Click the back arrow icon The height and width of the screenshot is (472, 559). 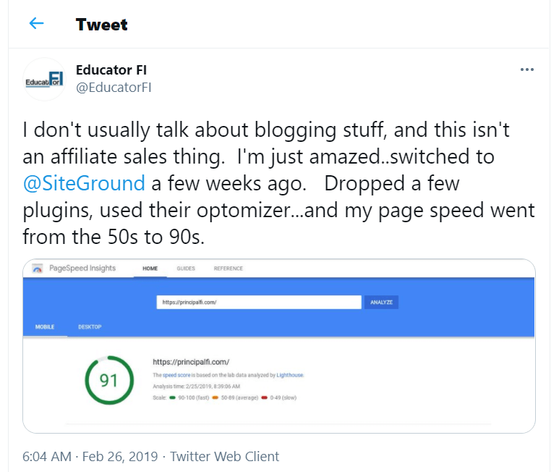point(36,24)
